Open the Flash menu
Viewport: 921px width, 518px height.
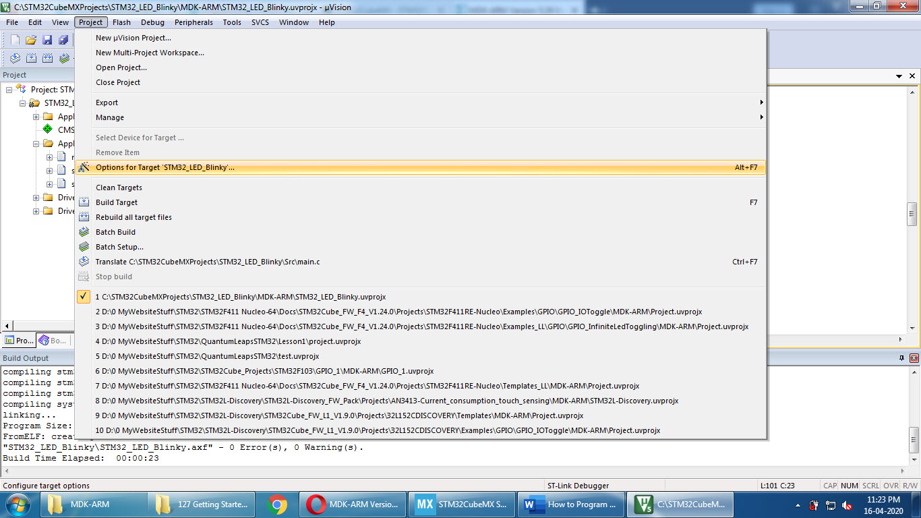pyautogui.click(x=121, y=22)
